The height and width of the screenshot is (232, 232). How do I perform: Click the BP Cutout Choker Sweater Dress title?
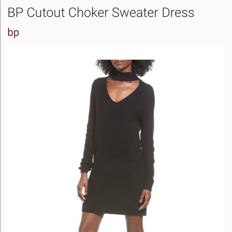[101, 12]
